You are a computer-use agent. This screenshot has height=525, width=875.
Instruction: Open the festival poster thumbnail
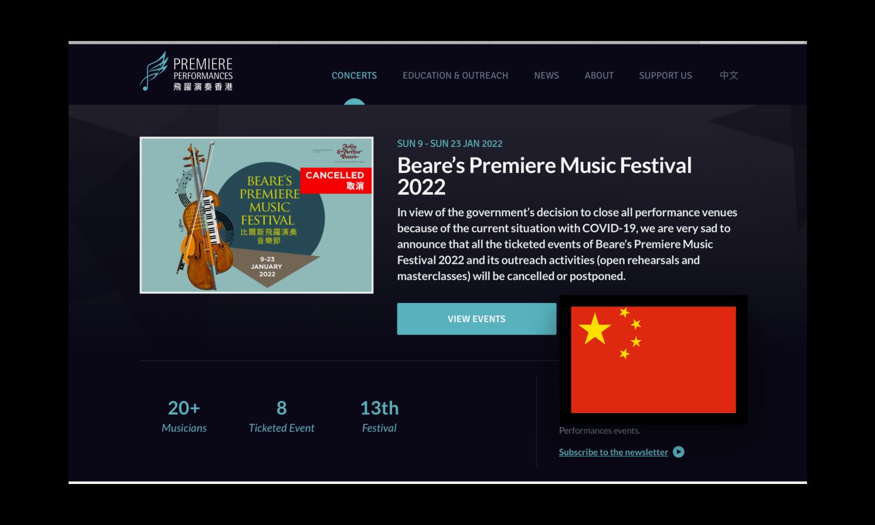point(257,215)
